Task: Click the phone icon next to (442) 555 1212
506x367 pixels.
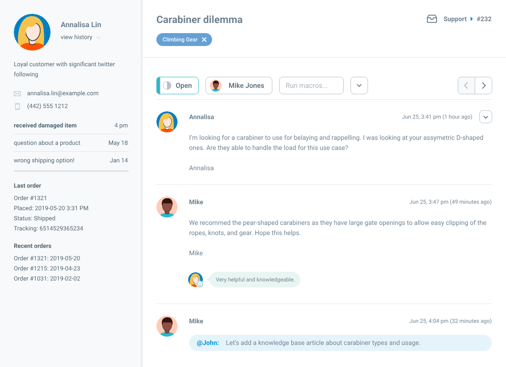Action: tap(17, 106)
